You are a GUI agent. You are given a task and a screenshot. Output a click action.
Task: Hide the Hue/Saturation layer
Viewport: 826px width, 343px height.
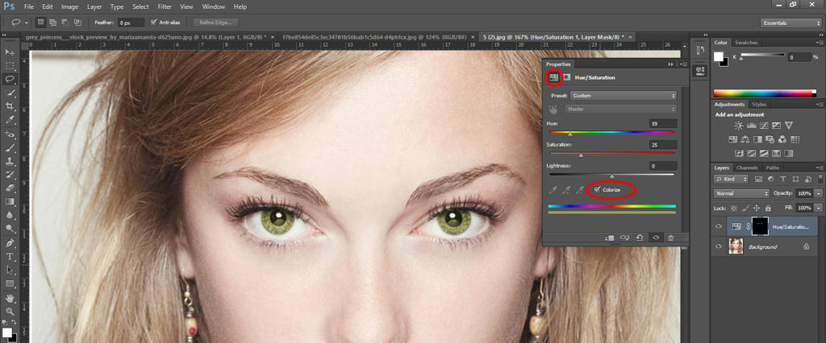pyautogui.click(x=719, y=226)
